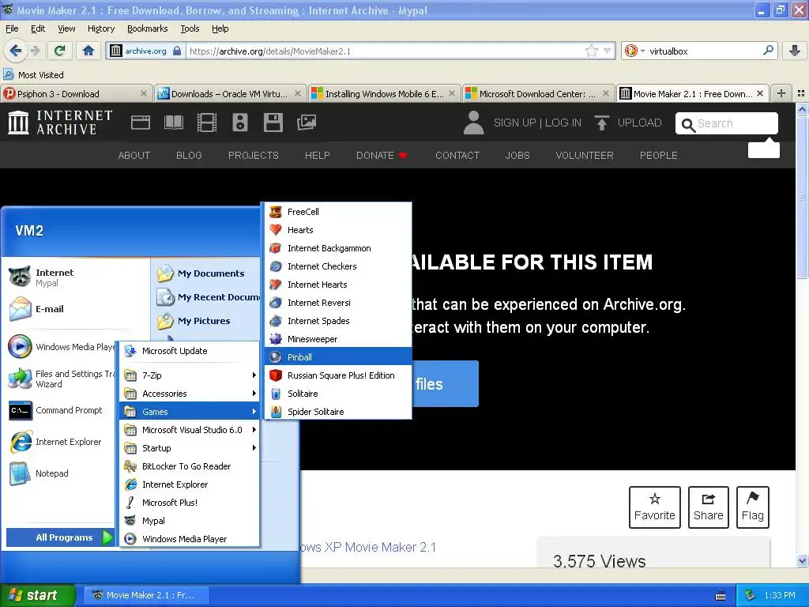Open My Documents folder
This screenshot has height=607, width=809.
pyautogui.click(x=208, y=273)
